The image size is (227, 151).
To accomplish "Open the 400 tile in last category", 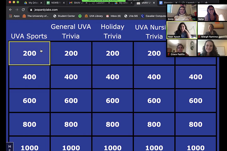I will pos(196,77).
